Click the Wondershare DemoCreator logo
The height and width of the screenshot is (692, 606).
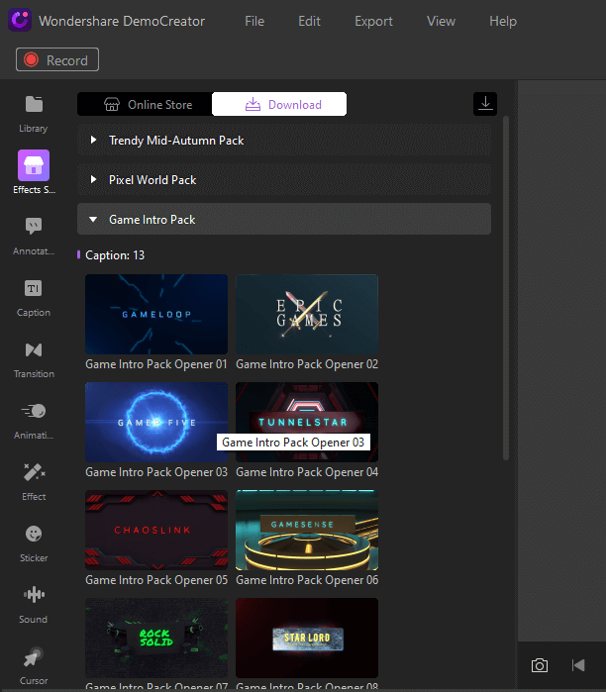tap(20, 21)
